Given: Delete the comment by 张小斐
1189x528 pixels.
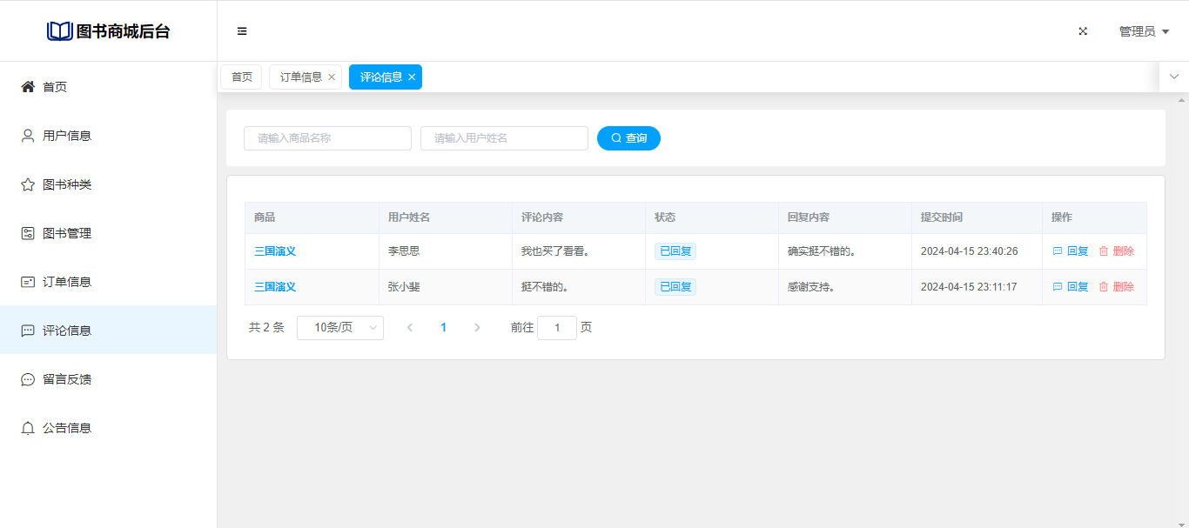Looking at the screenshot, I should point(1117,287).
